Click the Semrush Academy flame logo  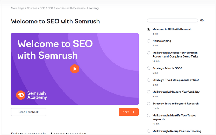click(x=21, y=95)
